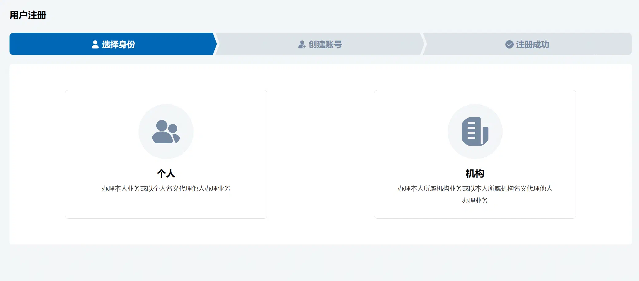
Task: Choose the 机构 identity title
Action: tap(475, 174)
